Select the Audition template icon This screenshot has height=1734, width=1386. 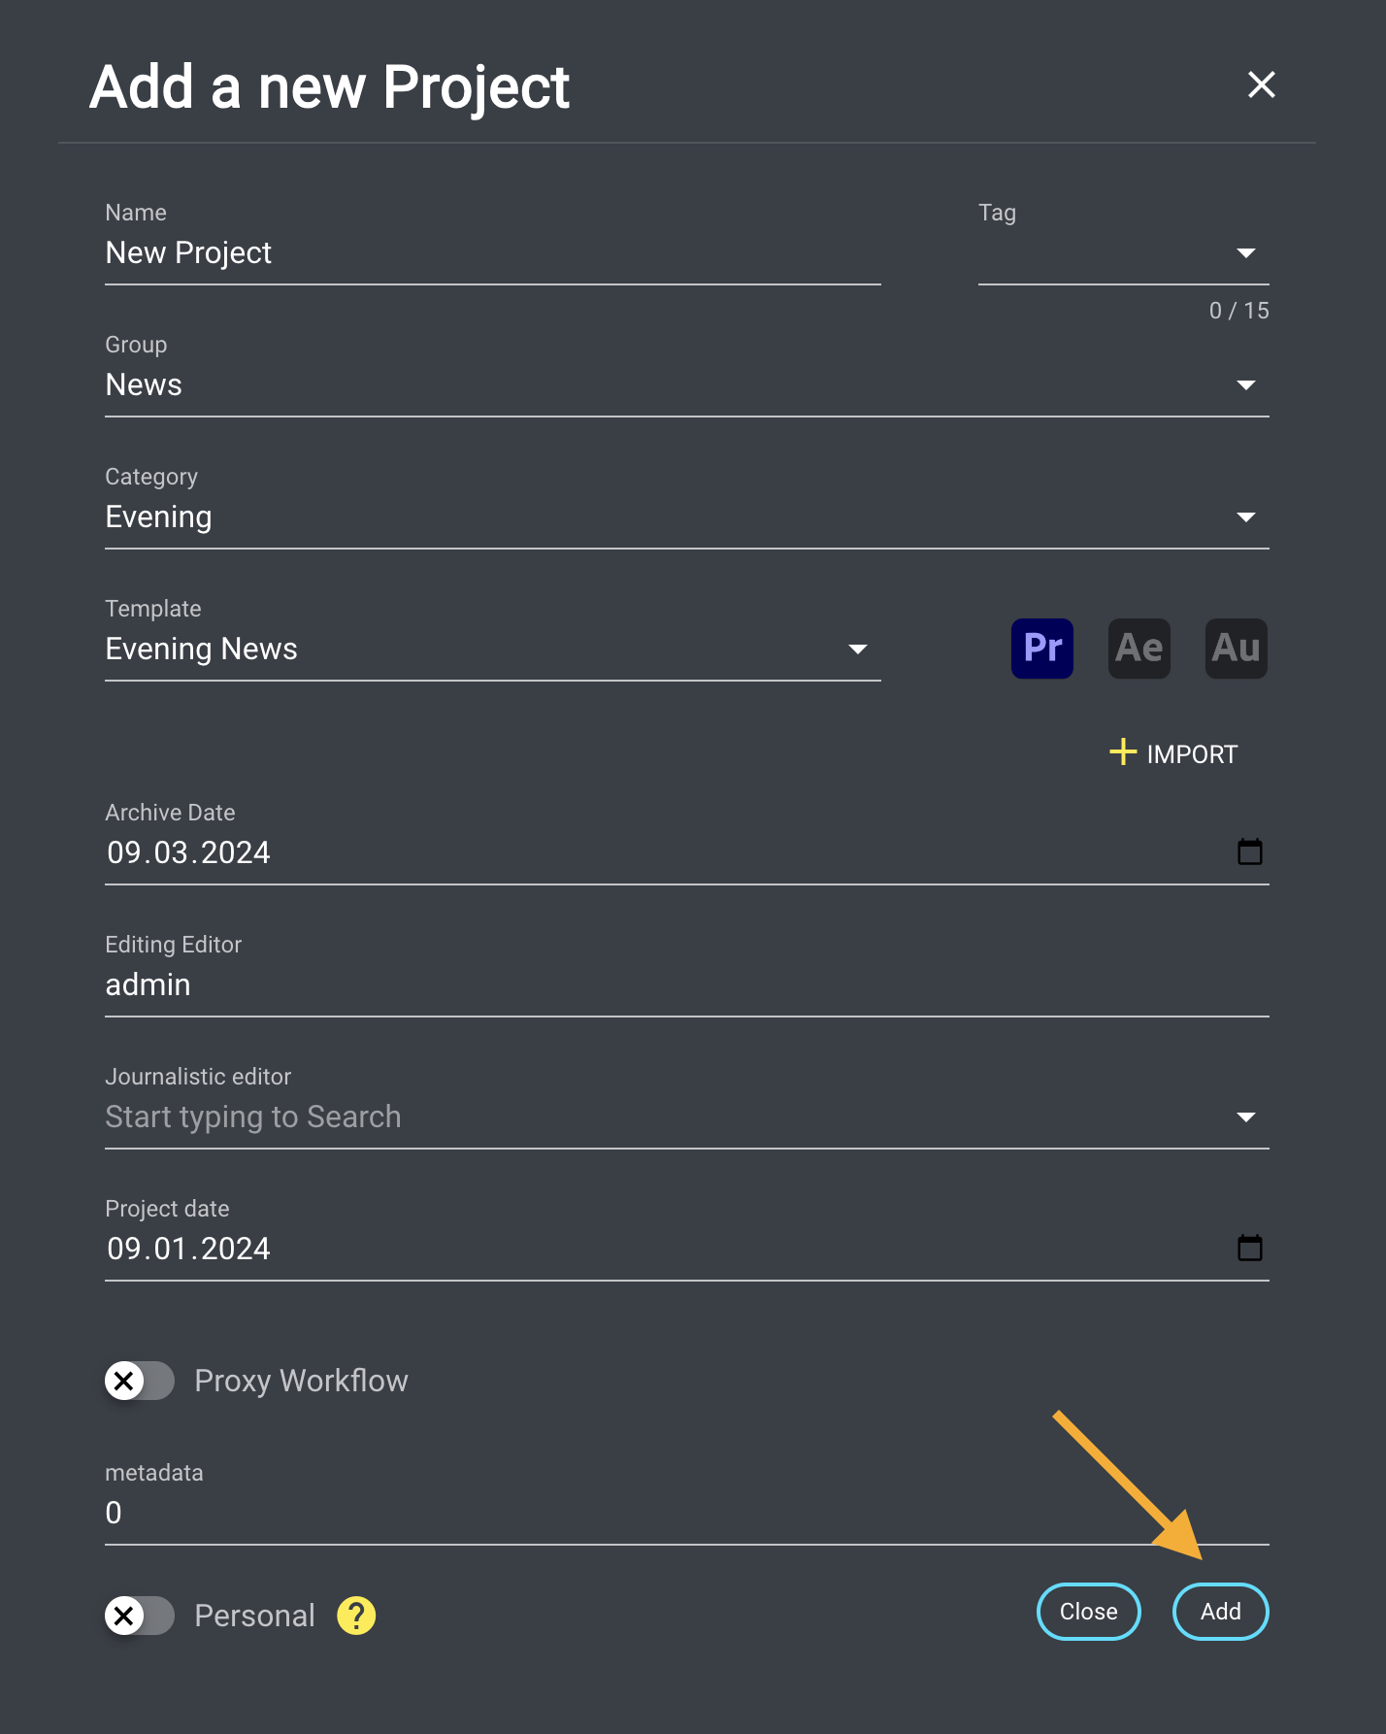click(x=1236, y=648)
